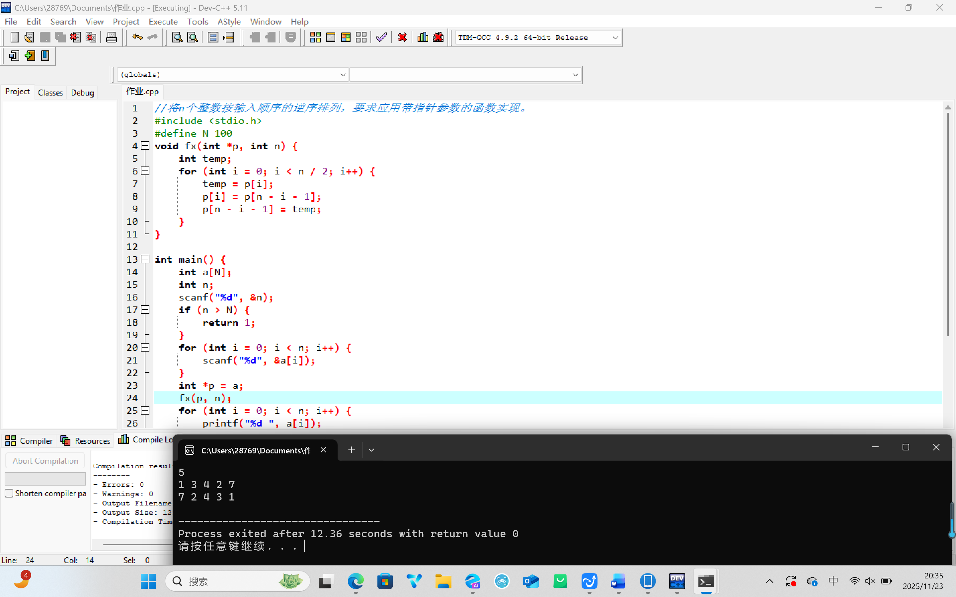
Task: Open the Execute menu
Action: click(x=163, y=22)
